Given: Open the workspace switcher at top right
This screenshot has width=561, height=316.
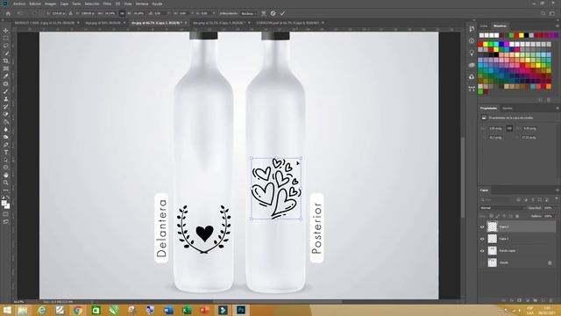Looking at the screenshot, I should pos(552,13).
